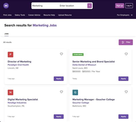Toggle heart on Digital Marketing Specialist card
This screenshot has height=122, width=136.
[x=61, y=92]
